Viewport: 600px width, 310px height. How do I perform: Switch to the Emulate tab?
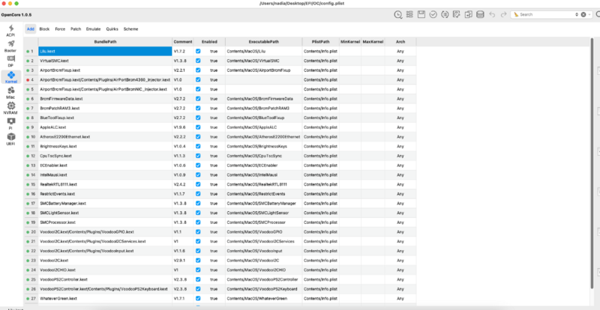pyautogui.click(x=93, y=29)
